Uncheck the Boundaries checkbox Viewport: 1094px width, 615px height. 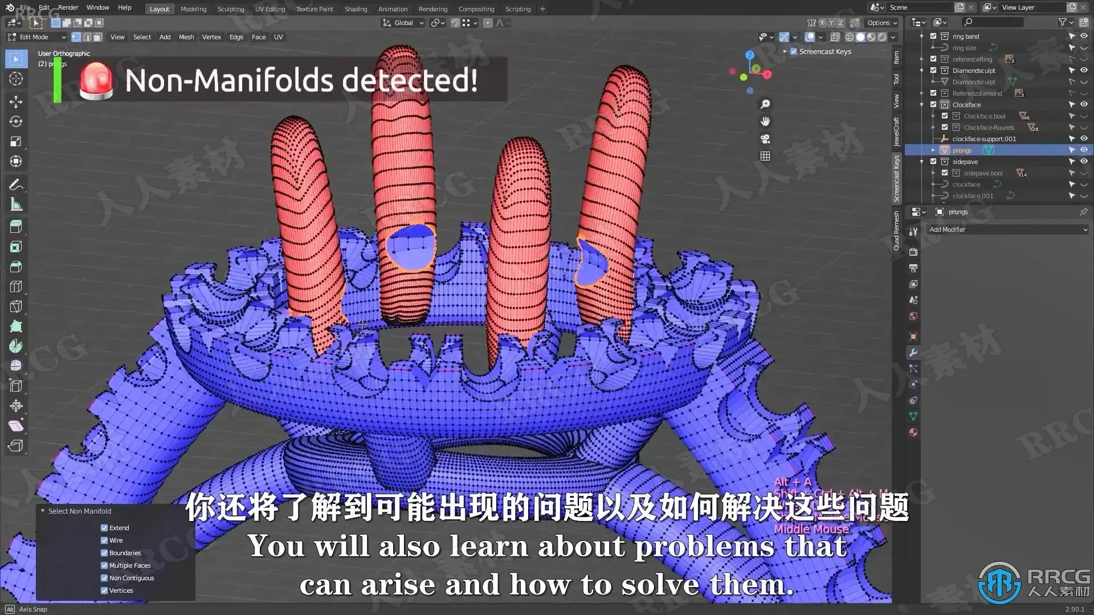click(104, 553)
